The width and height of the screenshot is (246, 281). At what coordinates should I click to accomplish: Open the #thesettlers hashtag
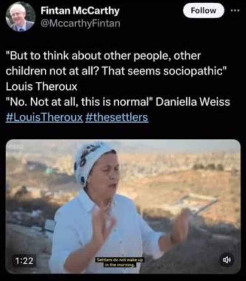pos(117,117)
